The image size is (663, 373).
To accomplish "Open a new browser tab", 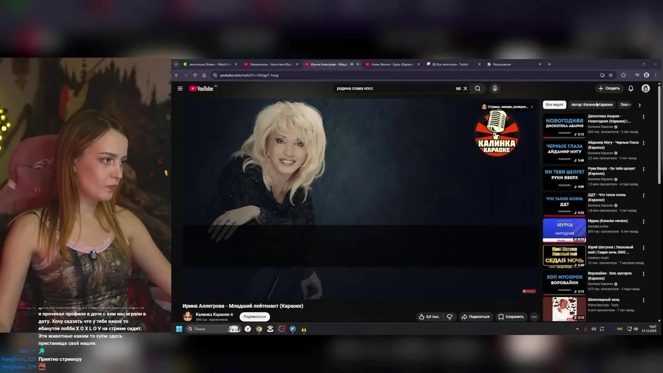I will tap(549, 64).
